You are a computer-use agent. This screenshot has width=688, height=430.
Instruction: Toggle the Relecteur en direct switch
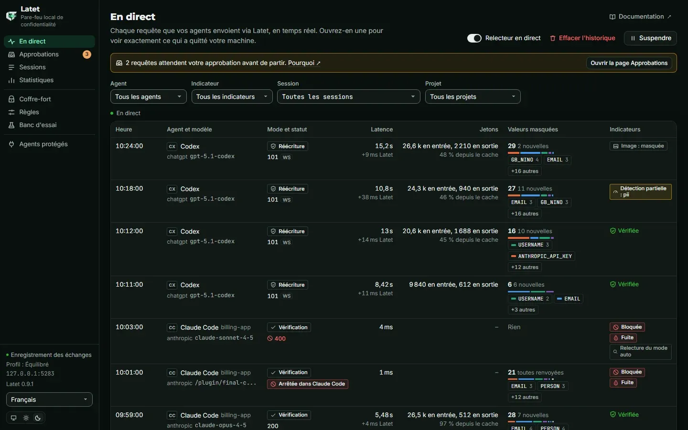pyautogui.click(x=474, y=38)
